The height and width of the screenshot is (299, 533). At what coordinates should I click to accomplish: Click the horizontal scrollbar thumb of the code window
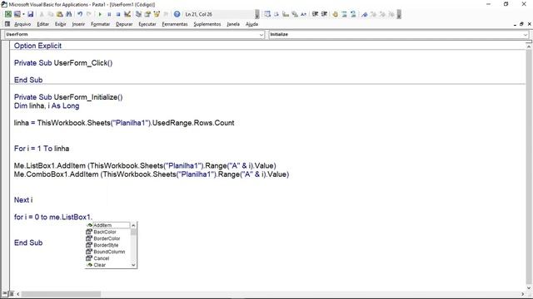61,294
